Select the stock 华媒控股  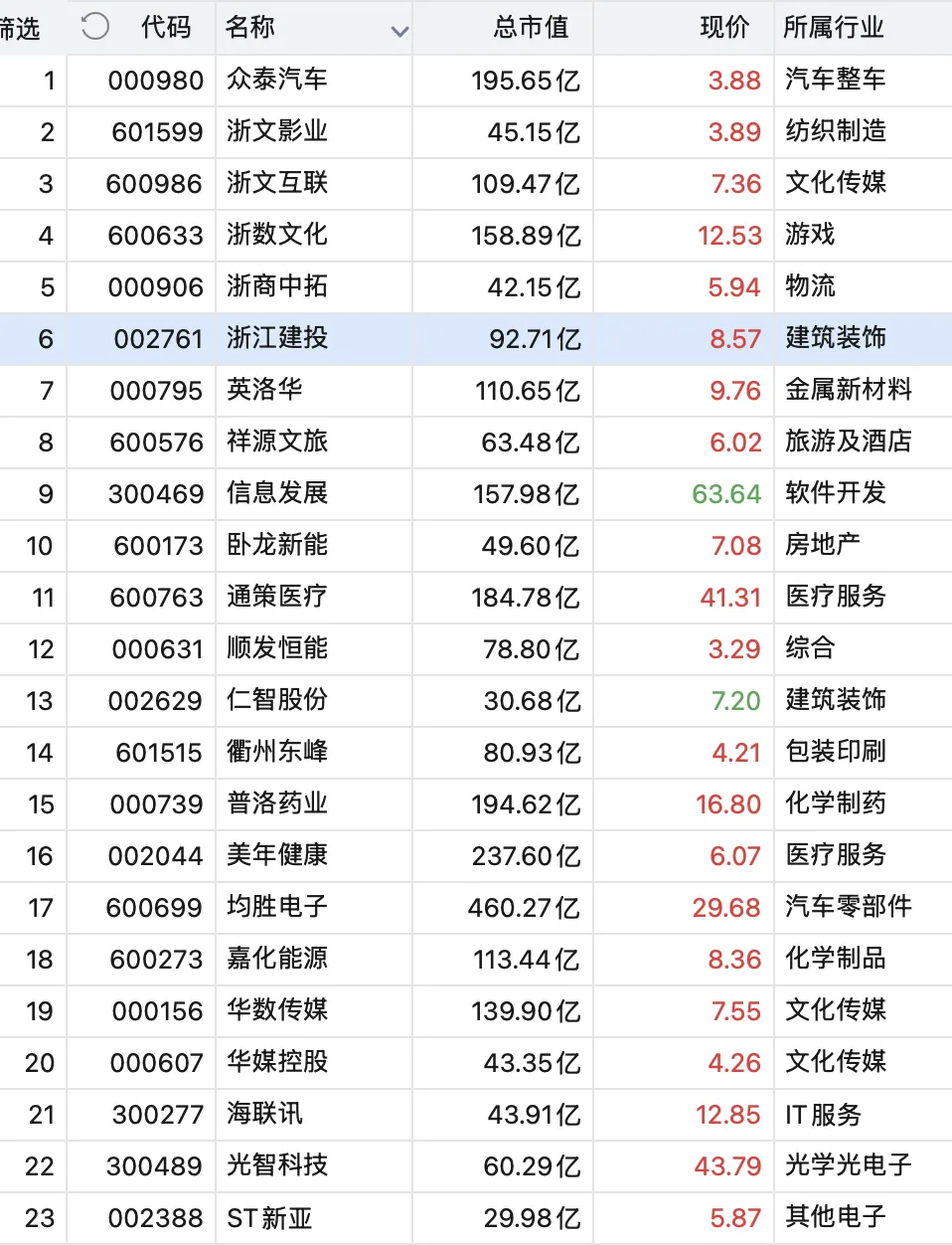[x=277, y=1062]
